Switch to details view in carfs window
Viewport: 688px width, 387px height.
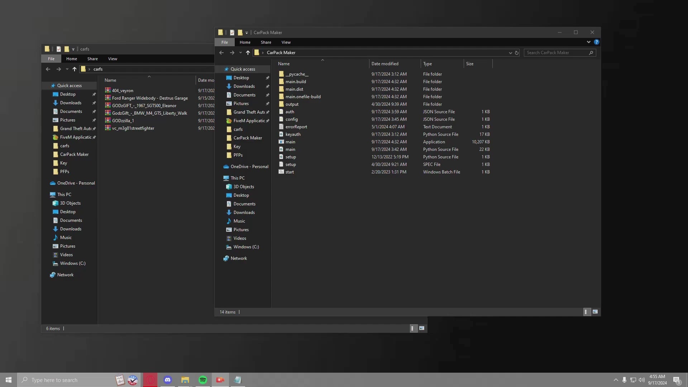[x=413, y=329]
